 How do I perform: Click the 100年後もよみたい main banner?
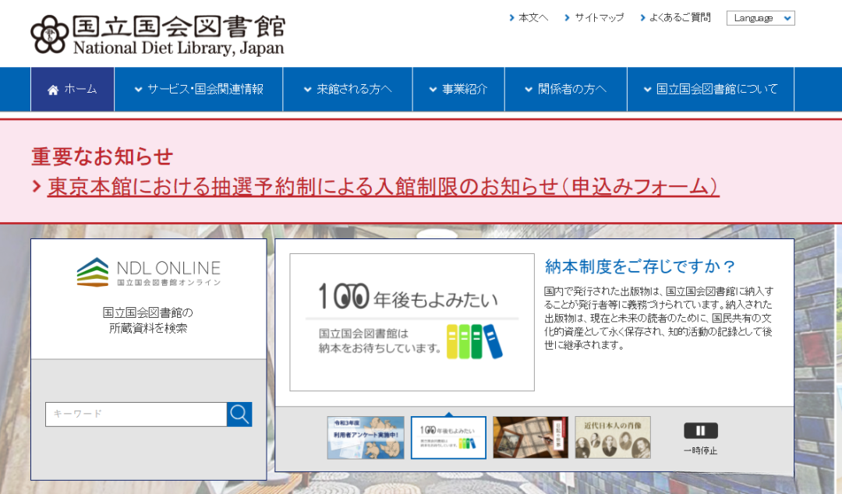(x=412, y=322)
